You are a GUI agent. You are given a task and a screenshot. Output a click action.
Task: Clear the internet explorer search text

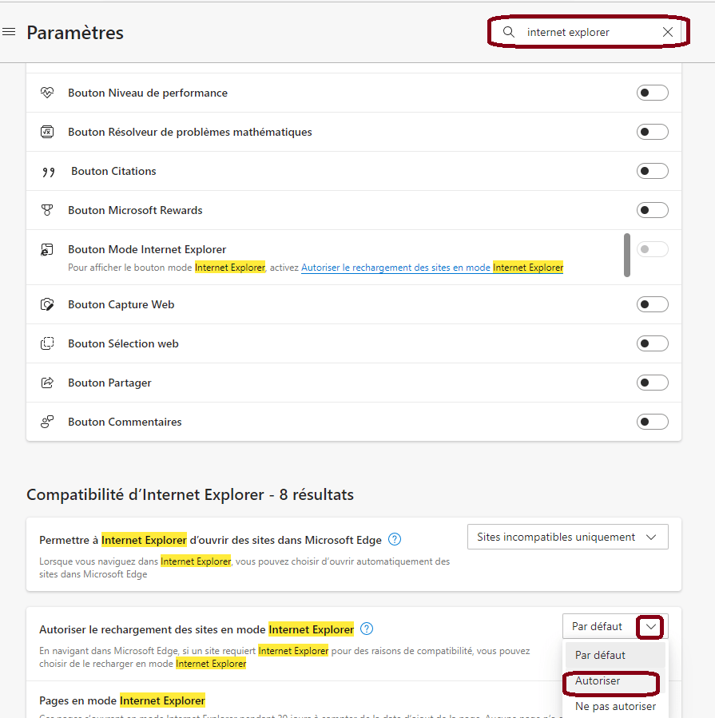tap(668, 32)
